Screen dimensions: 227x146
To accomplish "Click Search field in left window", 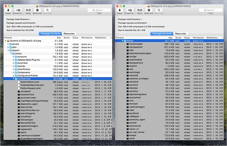I will pos(99,10).
